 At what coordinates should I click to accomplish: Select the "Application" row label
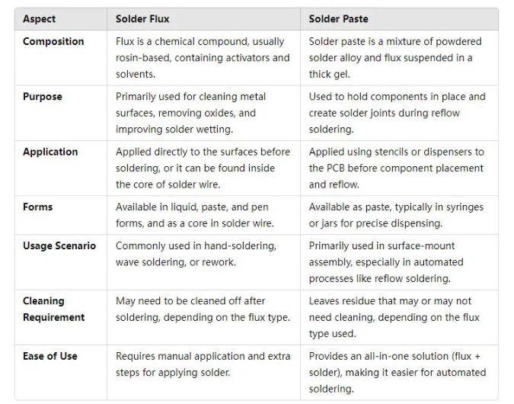pos(50,152)
